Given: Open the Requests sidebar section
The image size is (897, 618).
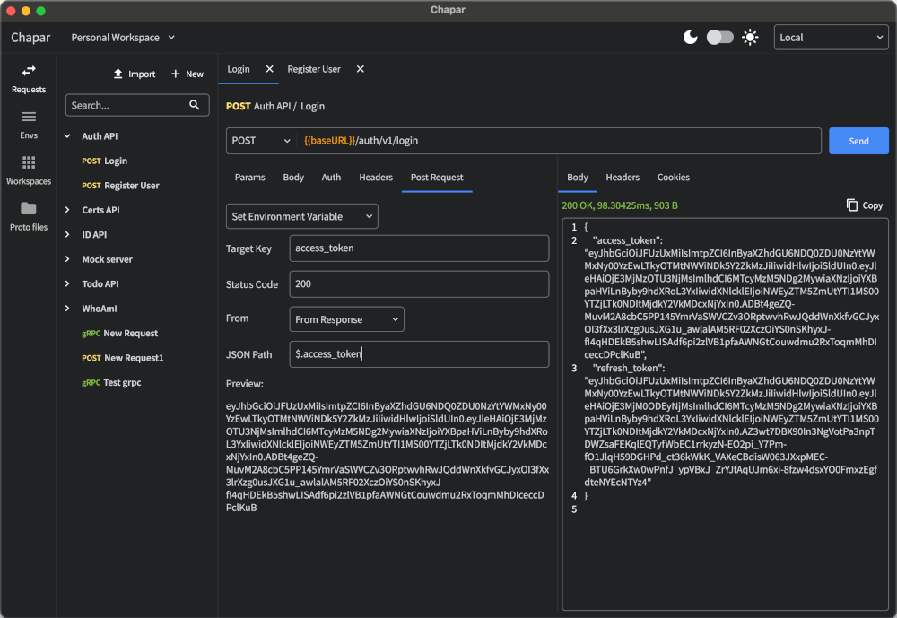Looking at the screenshot, I should click(29, 79).
